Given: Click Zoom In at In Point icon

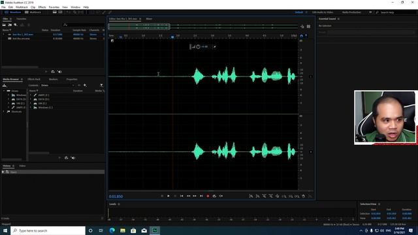Looking at the screenshot, I should pyautogui.click(x=284, y=196).
